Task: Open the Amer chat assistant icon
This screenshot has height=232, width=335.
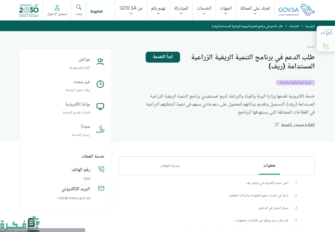Action: click(x=329, y=32)
